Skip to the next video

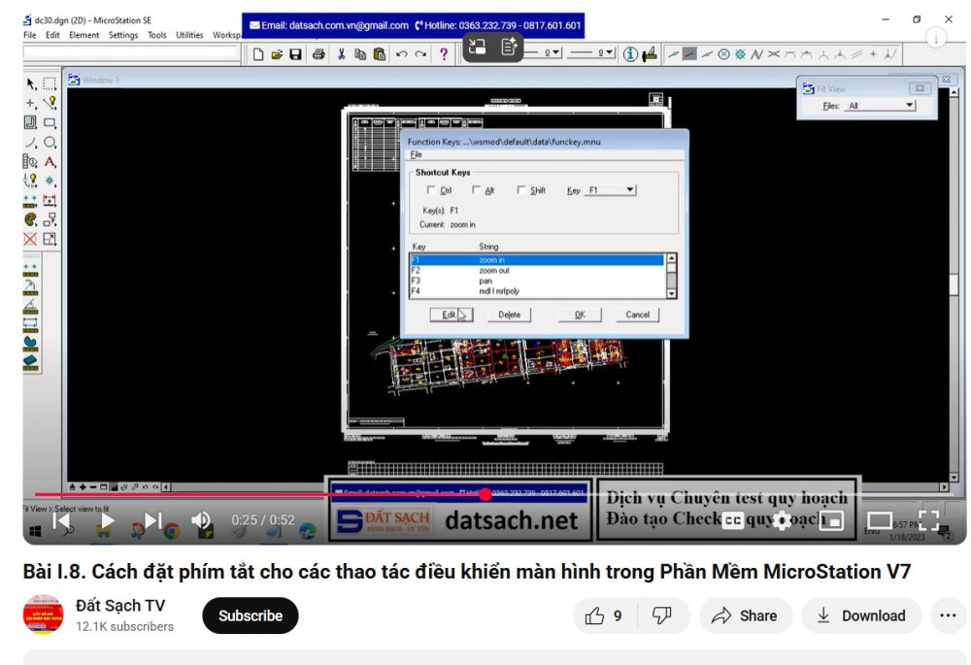tap(152, 521)
